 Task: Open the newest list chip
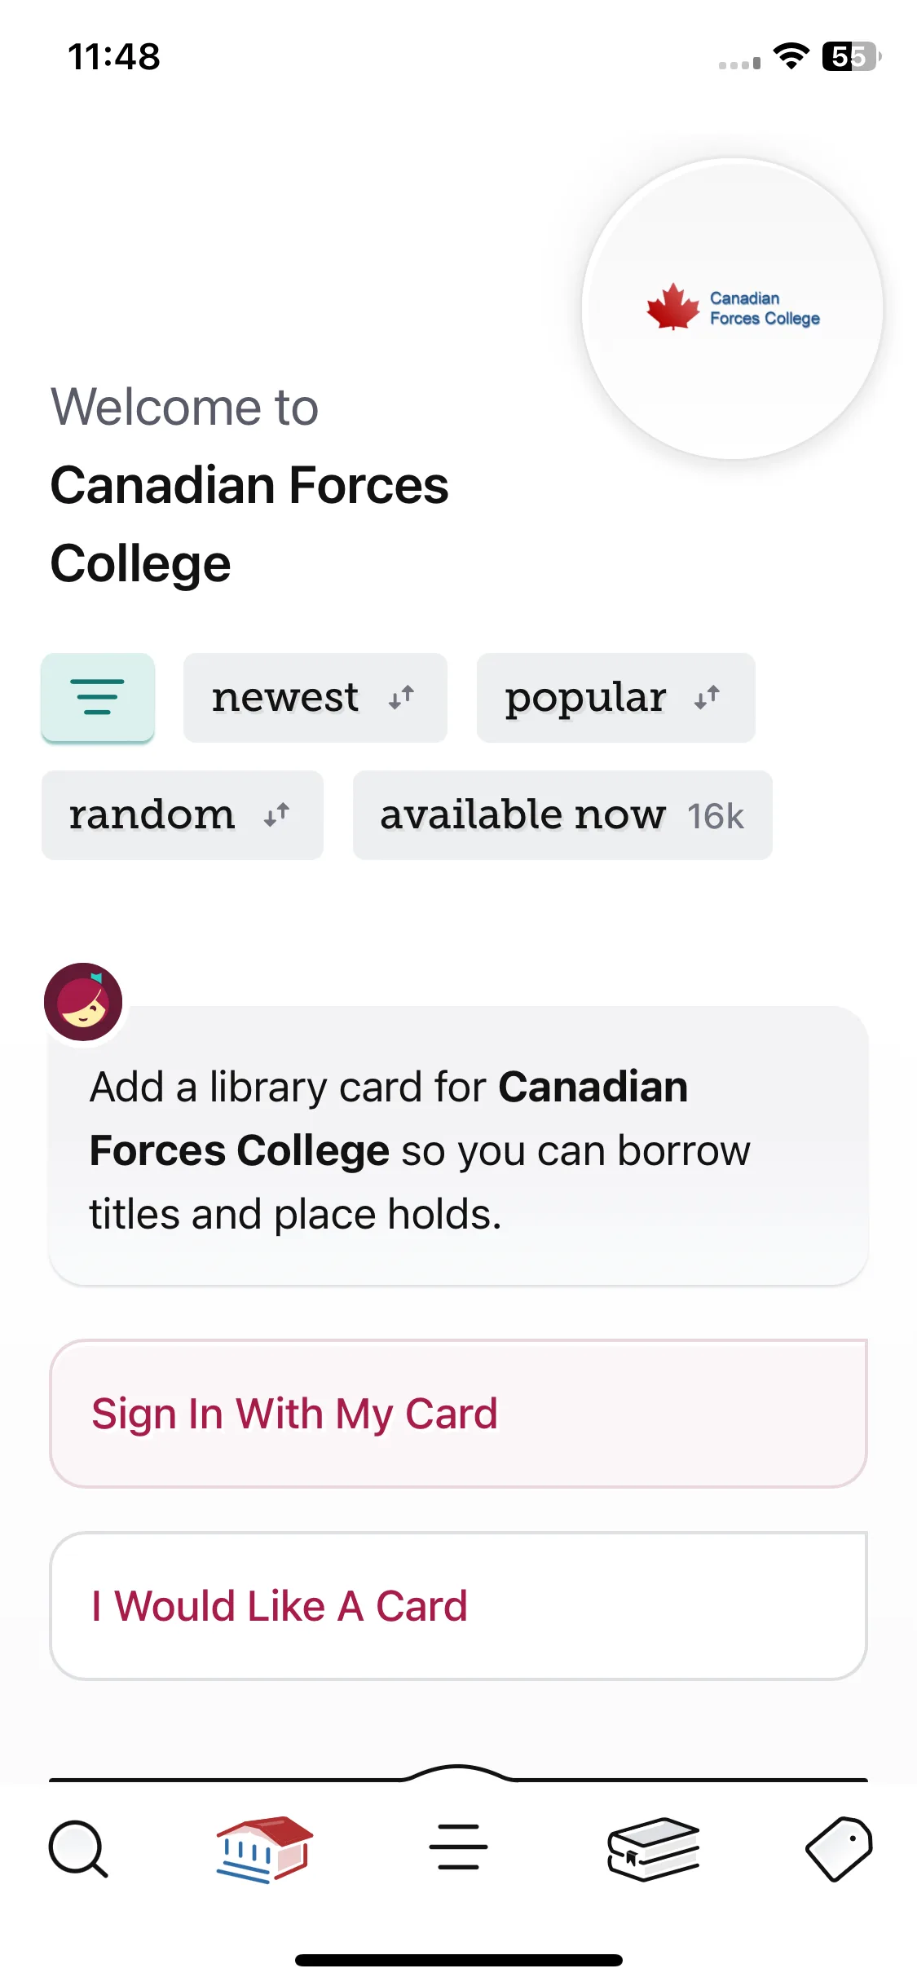[315, 698]
